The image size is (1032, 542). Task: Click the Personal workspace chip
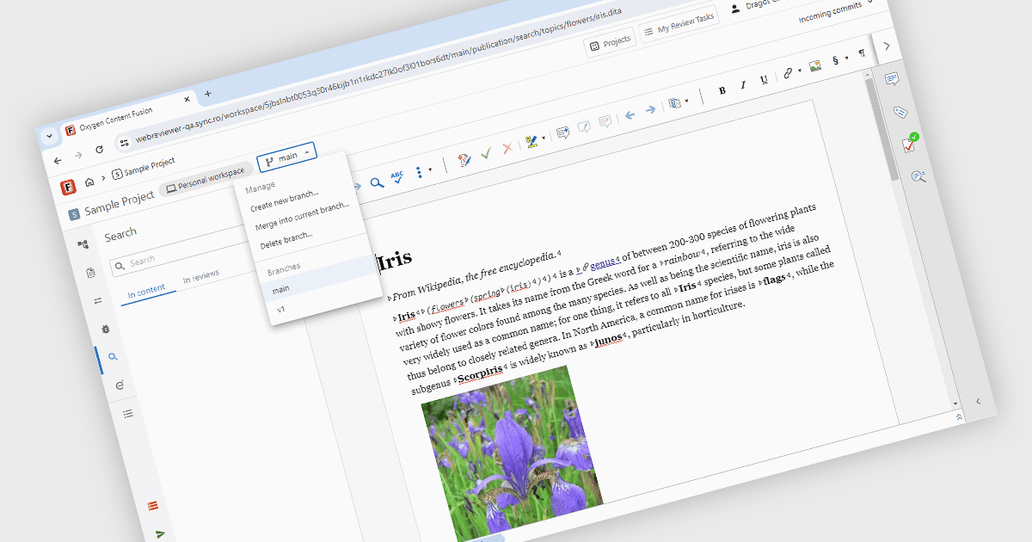click(205, 180)
